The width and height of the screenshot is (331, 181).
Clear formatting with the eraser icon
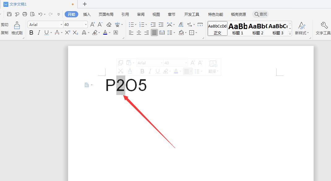[109, 24]
